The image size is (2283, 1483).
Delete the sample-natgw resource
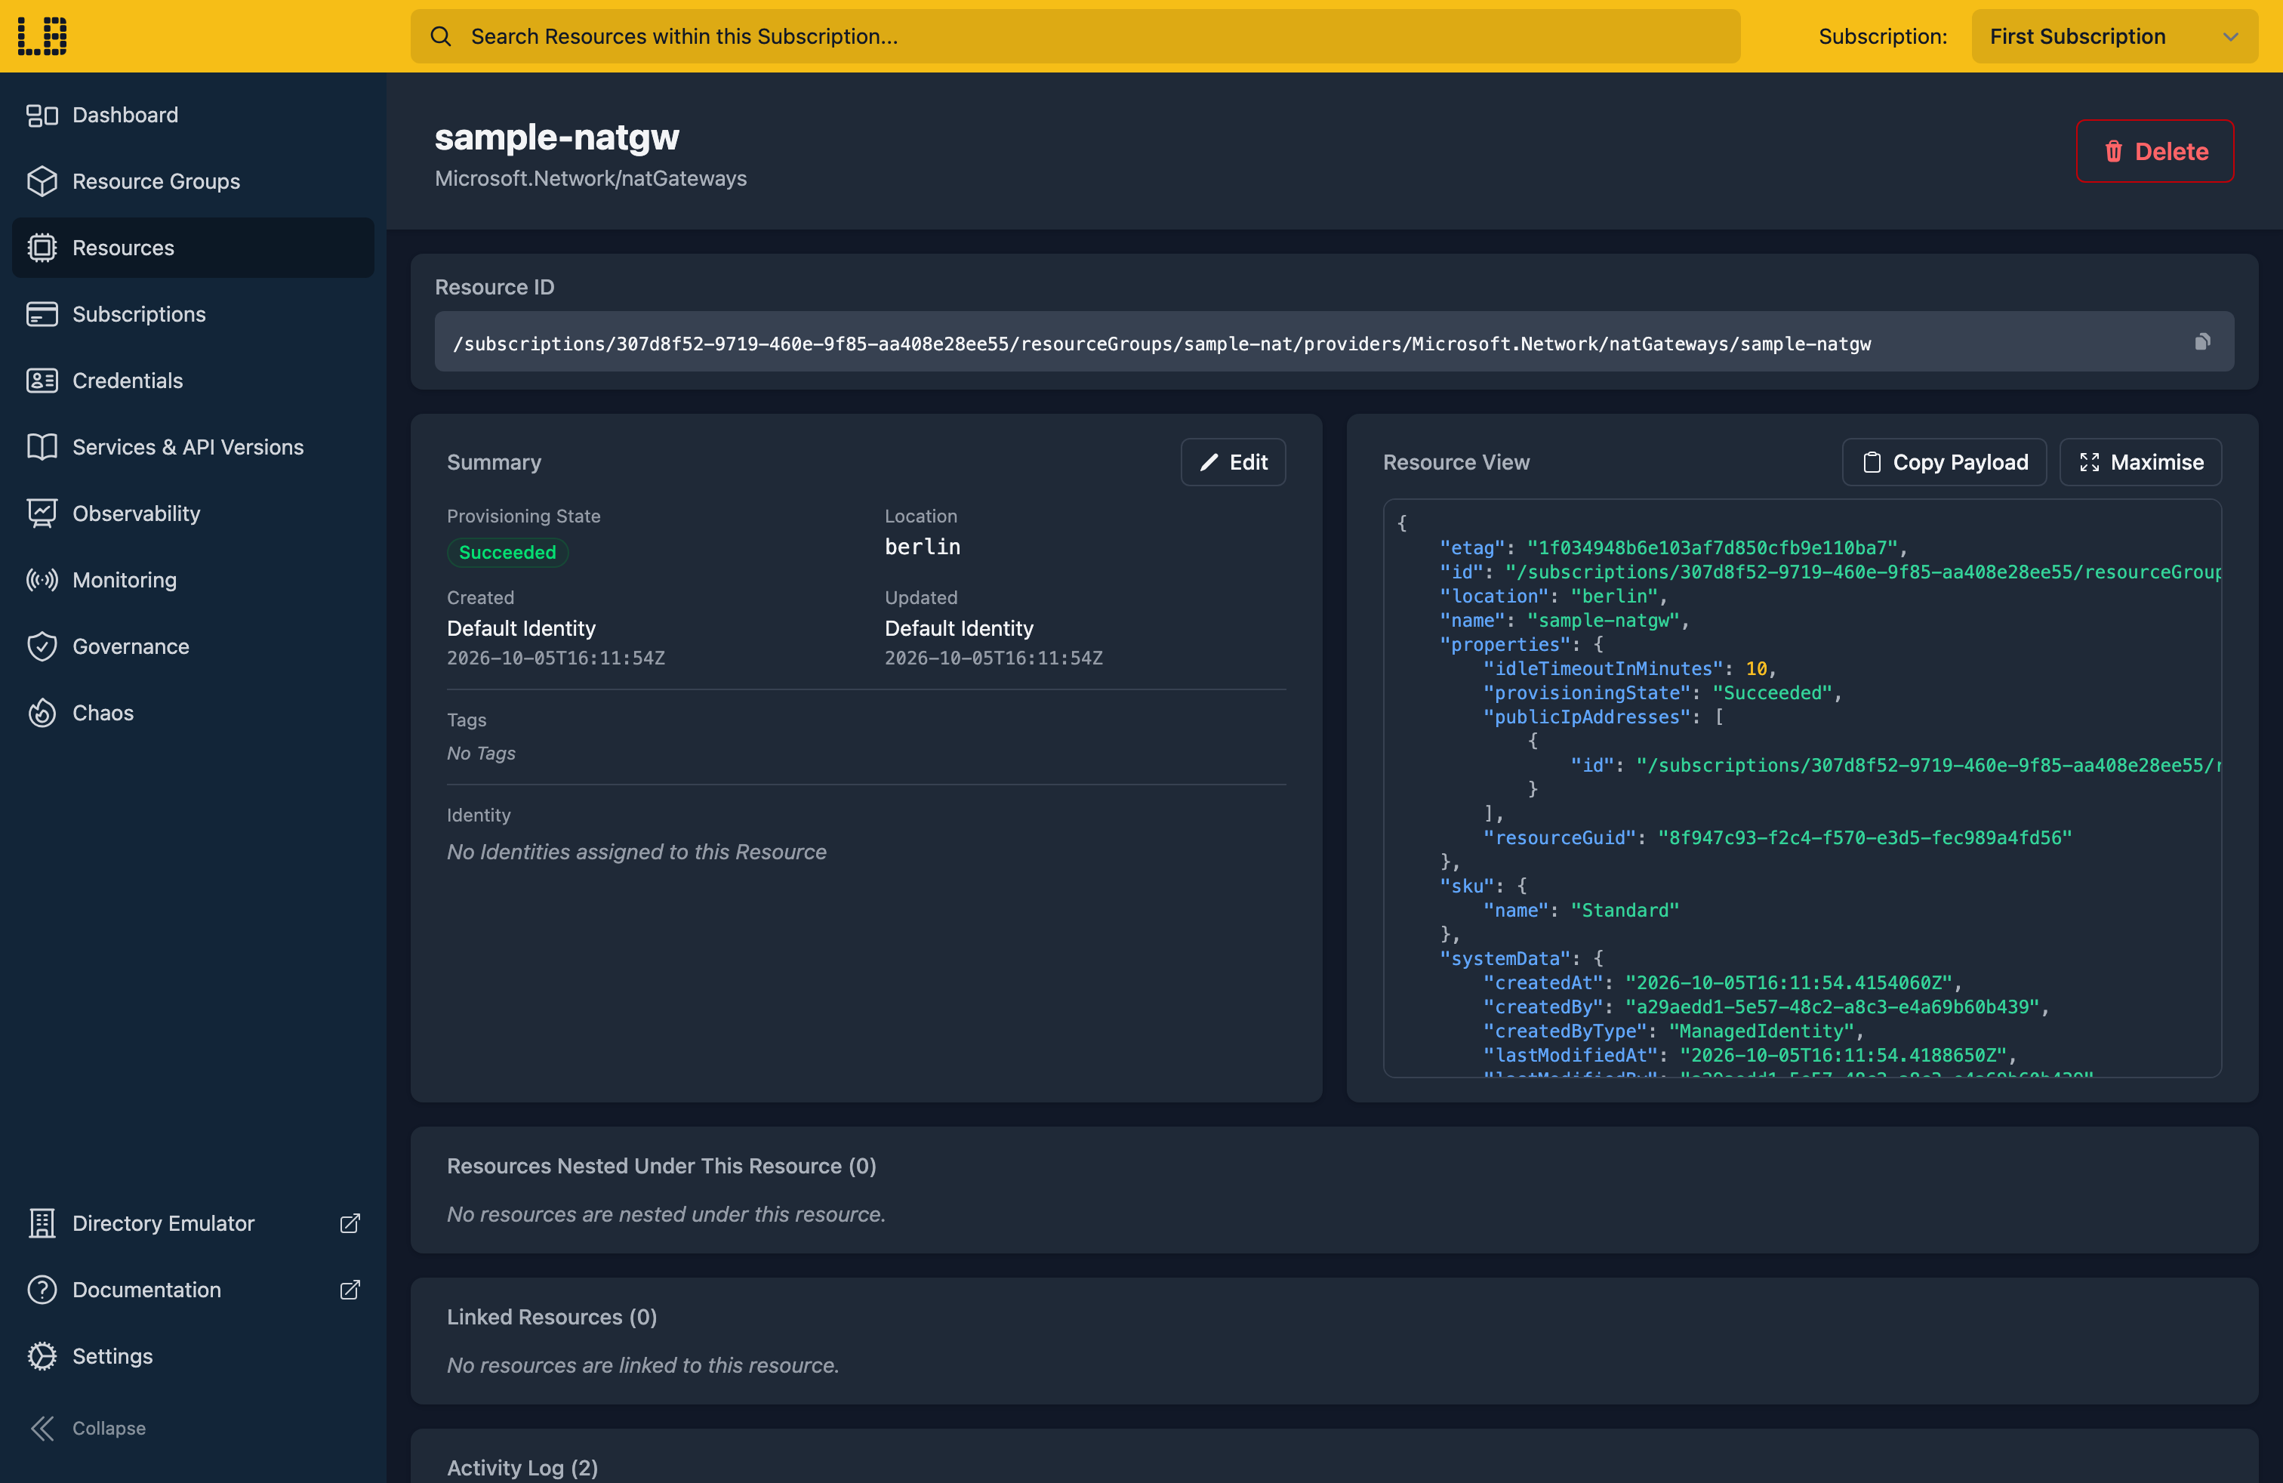point(2155,152)
